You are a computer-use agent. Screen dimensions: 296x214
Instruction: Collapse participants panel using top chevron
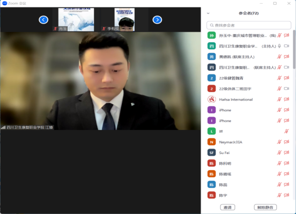click(208, 13)
